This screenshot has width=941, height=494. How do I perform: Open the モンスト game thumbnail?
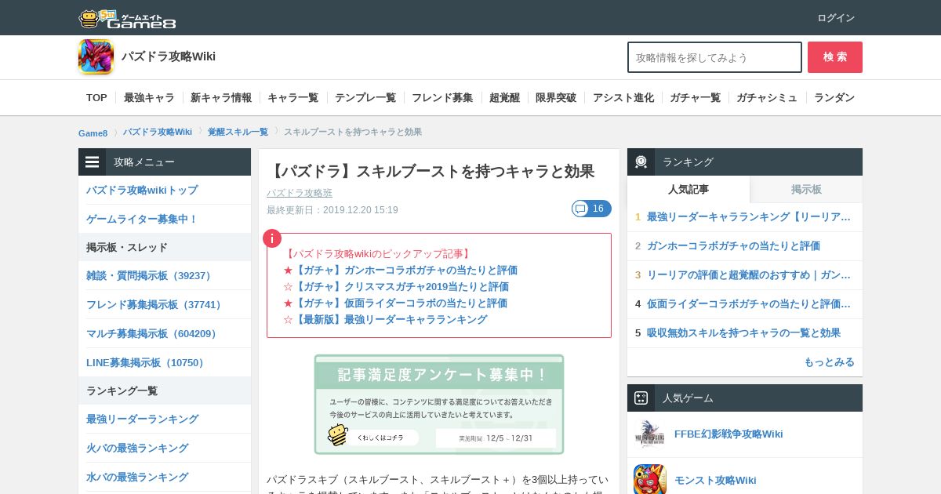tap(650, 479)
